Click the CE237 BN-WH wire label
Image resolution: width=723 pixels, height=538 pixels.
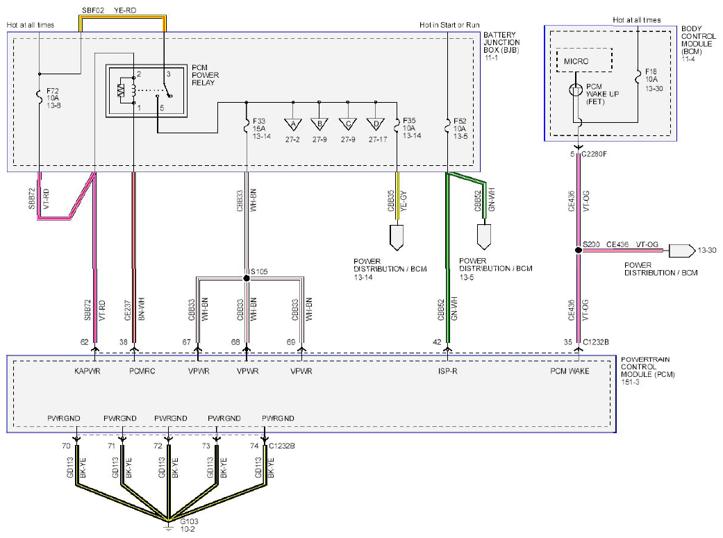(134, 310)
